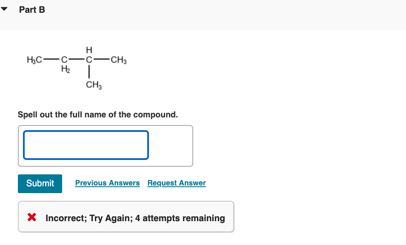Click the central carbon bearing the H atom

coord(89,60)
